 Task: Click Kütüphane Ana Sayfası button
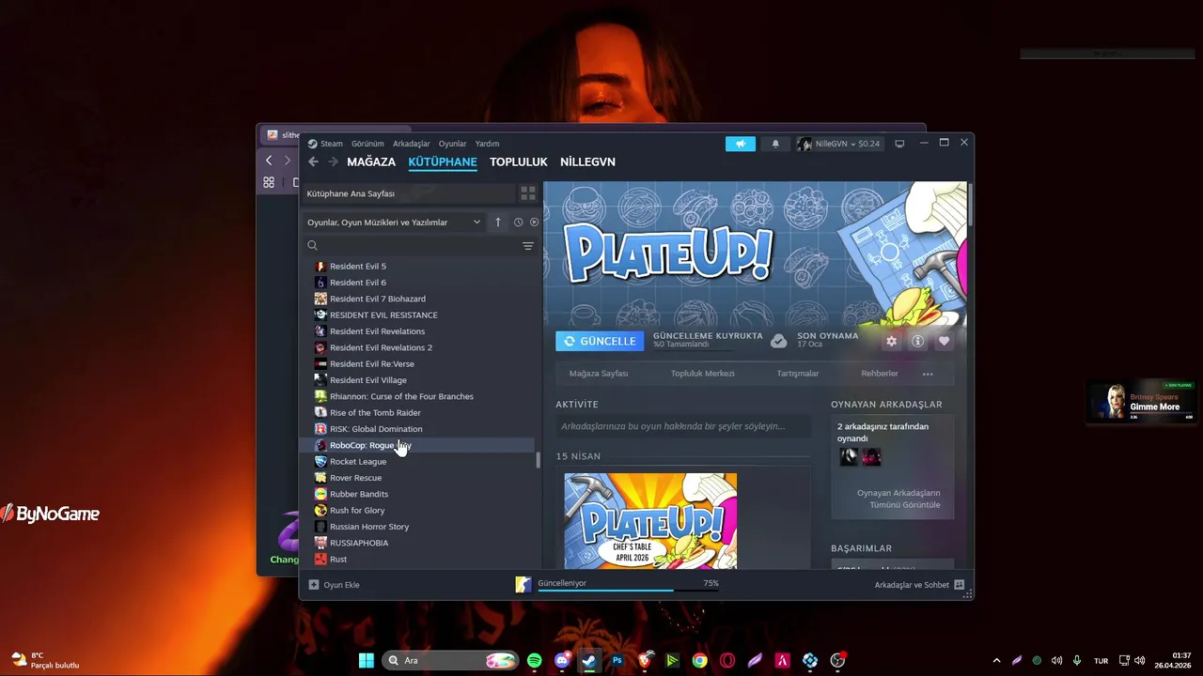409,193
